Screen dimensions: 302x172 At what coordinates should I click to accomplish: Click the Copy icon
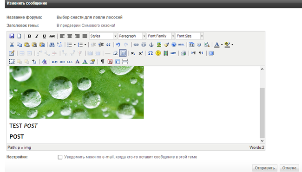19,45
